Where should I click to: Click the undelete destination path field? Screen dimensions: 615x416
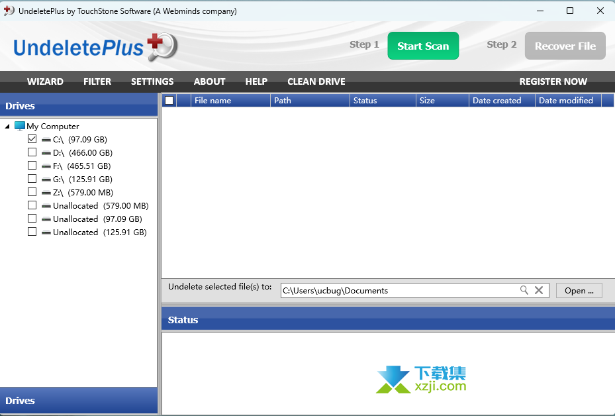coord(397,290)
